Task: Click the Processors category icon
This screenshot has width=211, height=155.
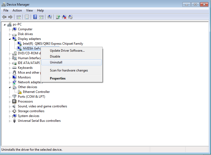Action: pyautogui.click(x=14, y=101)
